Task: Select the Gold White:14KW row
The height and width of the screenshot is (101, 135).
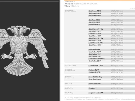Action: pyautogui.click(x=112, y=40)
